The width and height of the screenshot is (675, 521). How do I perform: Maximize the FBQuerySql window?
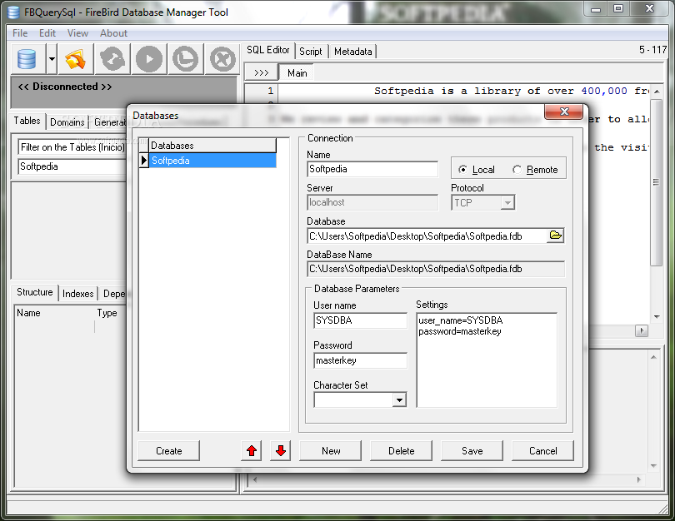tap(618, 9)
